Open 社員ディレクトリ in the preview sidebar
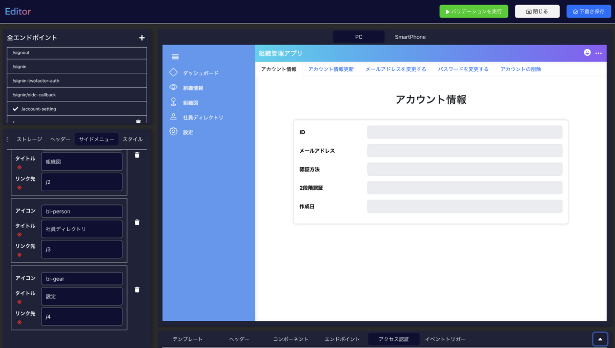615x348 pixels. coord(203,117)
